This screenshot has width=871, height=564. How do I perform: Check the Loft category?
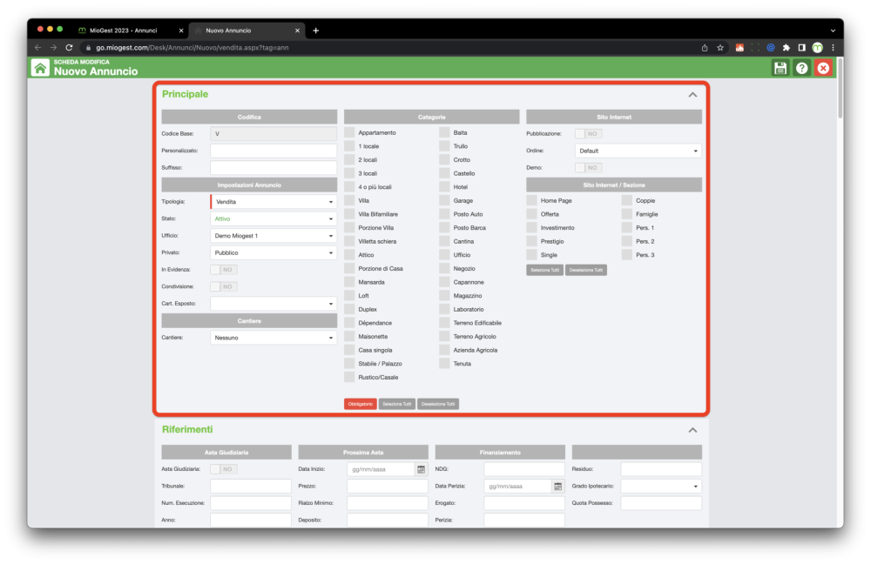point(349,296)
